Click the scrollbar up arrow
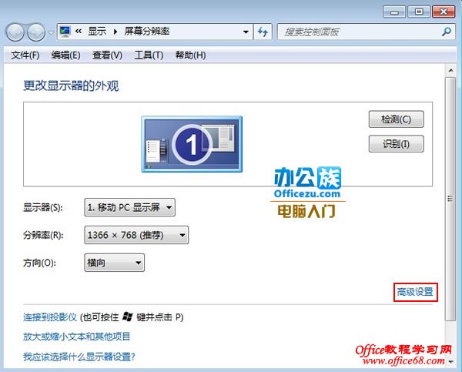 pyautogui.click(x=450, y=70)
